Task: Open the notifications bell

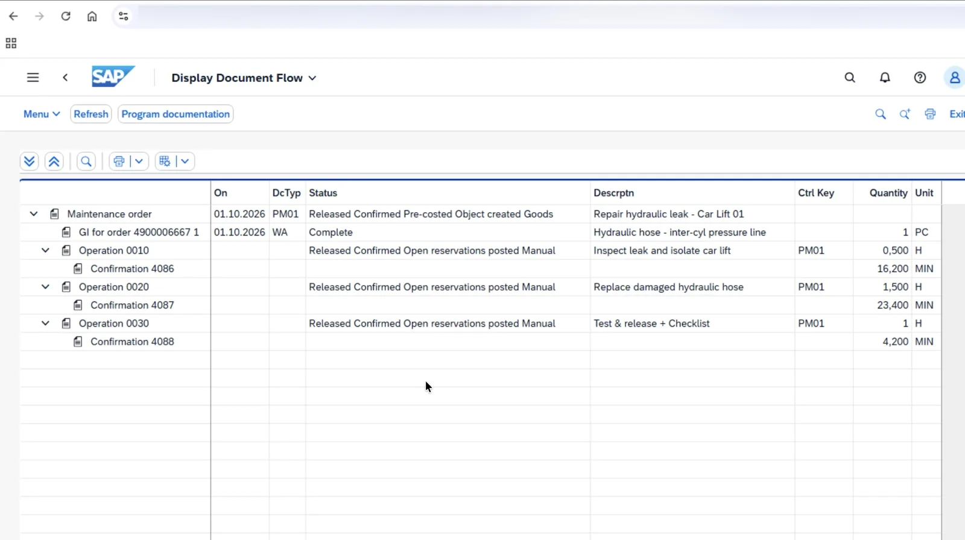Action: click(885, 78)
